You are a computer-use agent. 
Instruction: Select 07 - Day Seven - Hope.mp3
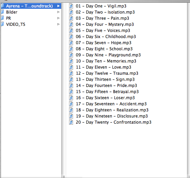click(103, 42)
